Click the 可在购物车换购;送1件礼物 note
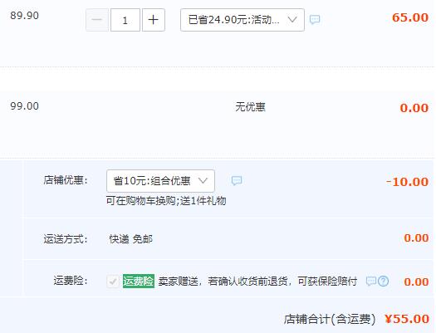436x333 pixels. 166,201
